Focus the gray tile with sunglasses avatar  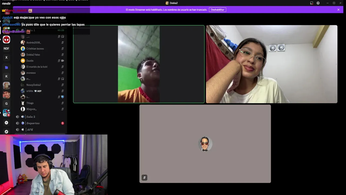pos(205,144)
